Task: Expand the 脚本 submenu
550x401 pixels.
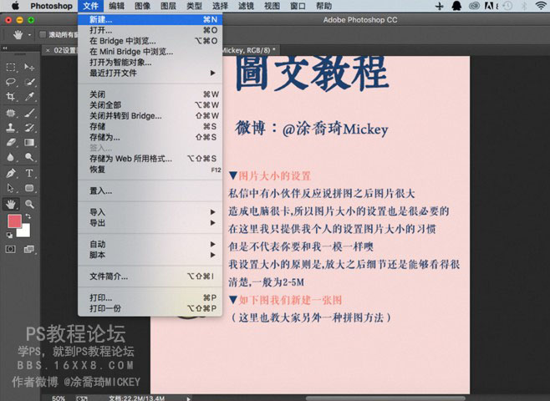Action: (212, 255)
